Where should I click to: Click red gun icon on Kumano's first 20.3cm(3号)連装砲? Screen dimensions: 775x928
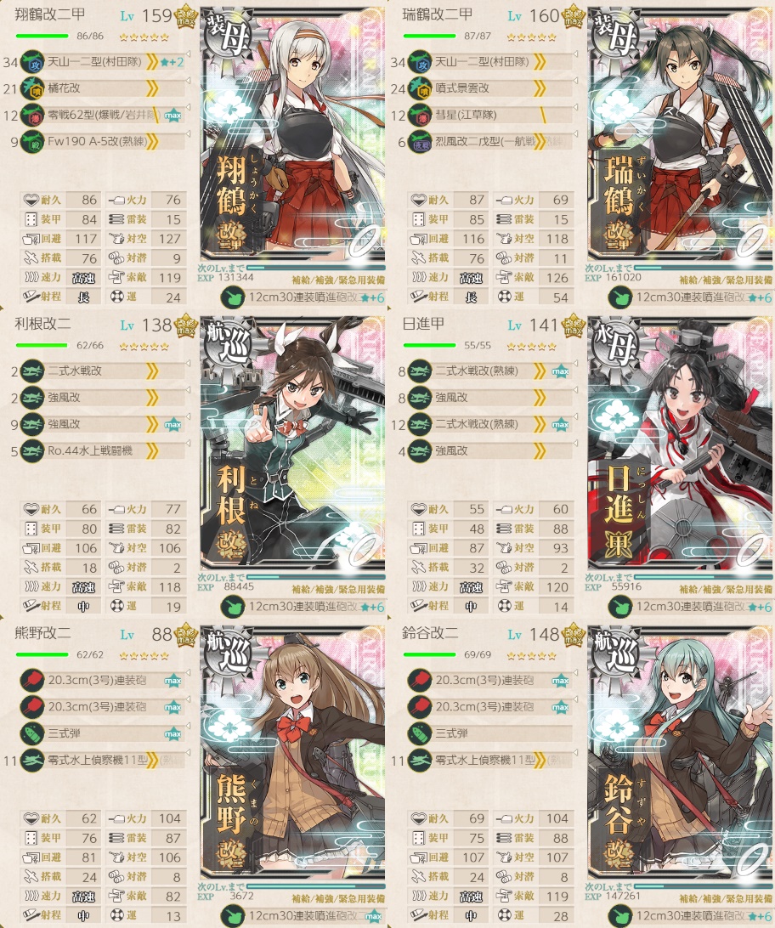pos(32,681)
